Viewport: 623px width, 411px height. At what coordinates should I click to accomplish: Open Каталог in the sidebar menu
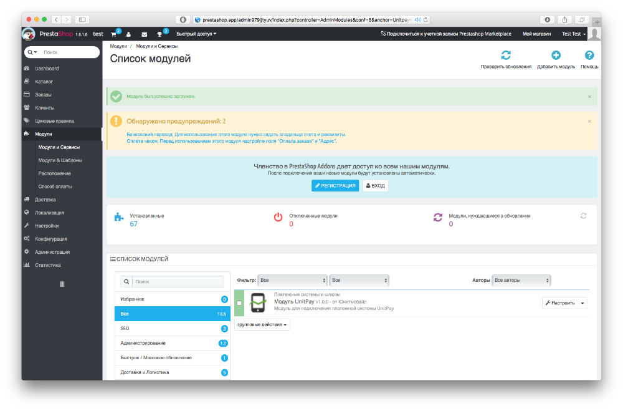(x=44, y=82)
